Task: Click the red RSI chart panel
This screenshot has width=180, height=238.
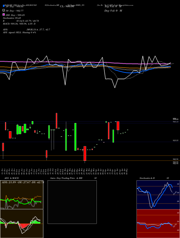Action: pos(158,224)
